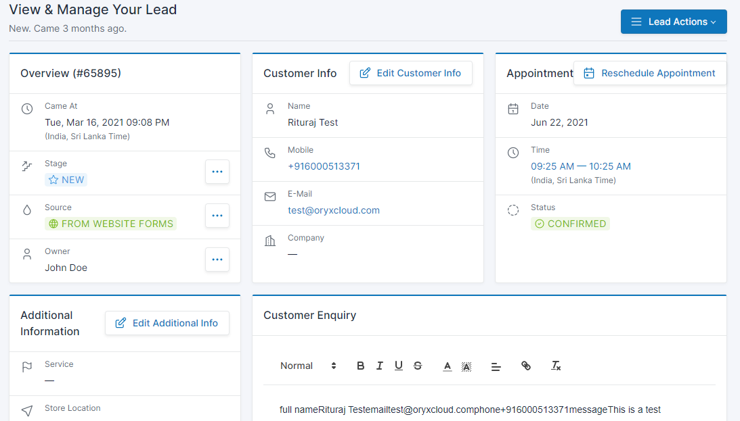Viewport: 740px width, 421px height.
Task: Select the Customer Enquiry heading
Action: tap(309, 316)
